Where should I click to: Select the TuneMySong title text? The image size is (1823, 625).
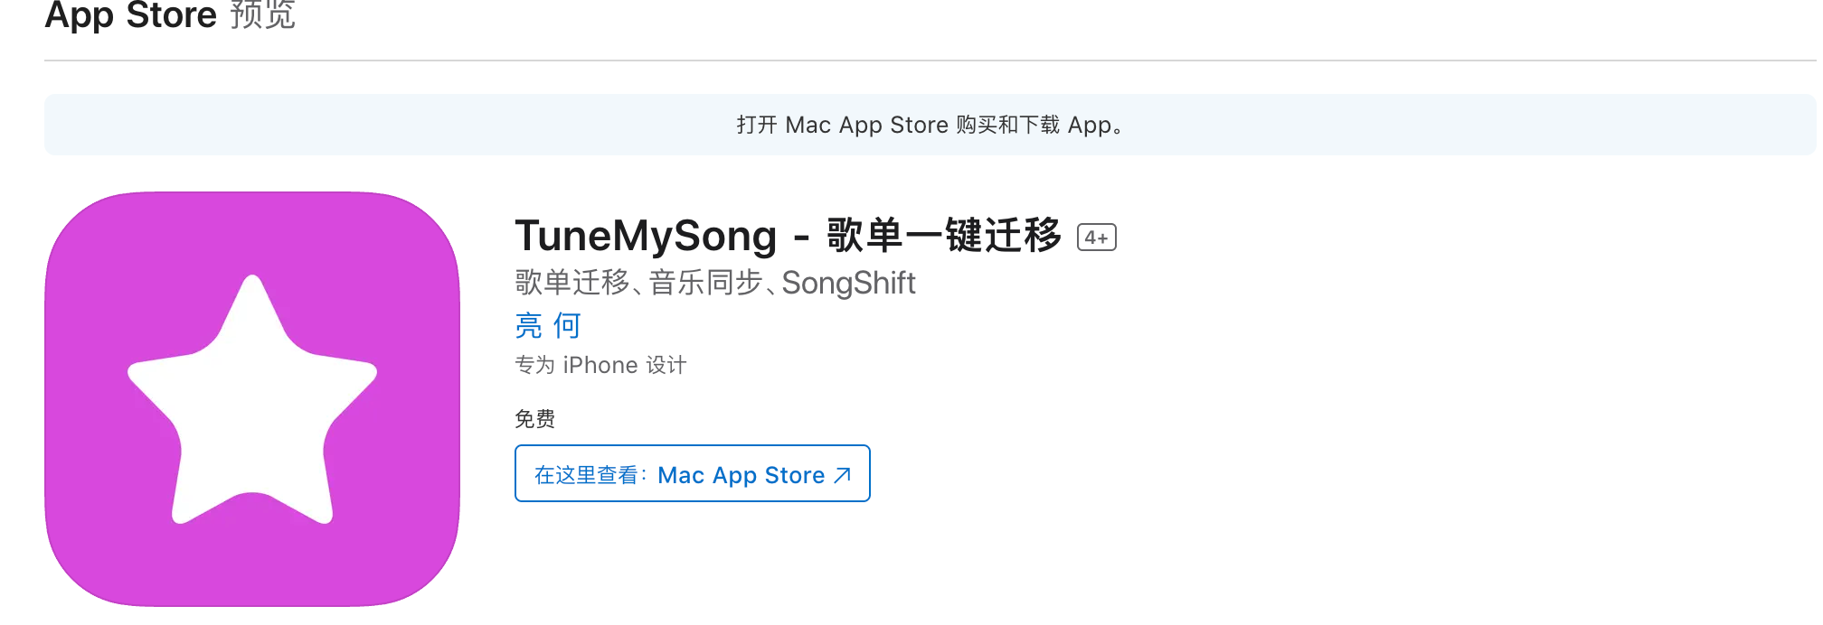pyautogui.click(x=646, y=236)
